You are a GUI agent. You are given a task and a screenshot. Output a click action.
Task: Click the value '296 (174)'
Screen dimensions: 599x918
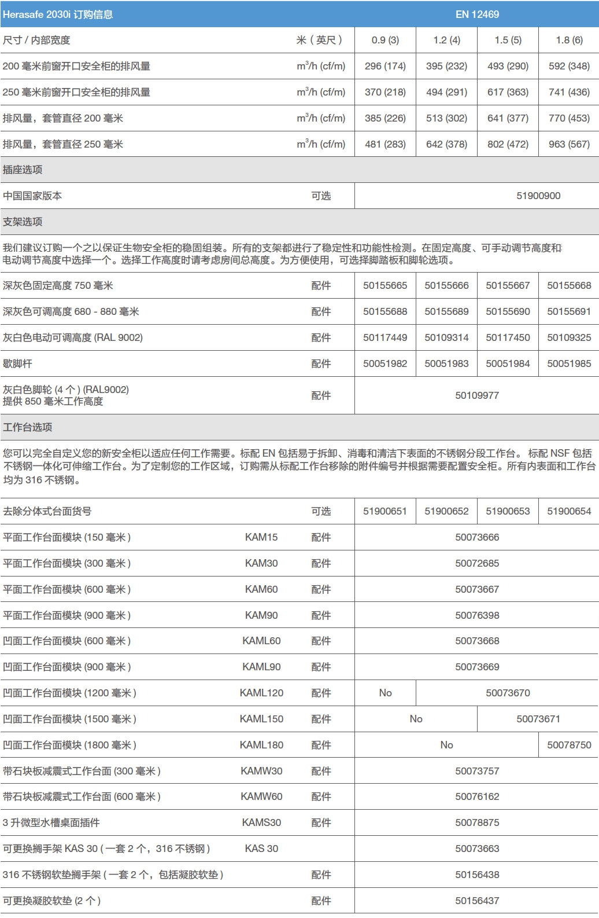[x=385, y=66]
